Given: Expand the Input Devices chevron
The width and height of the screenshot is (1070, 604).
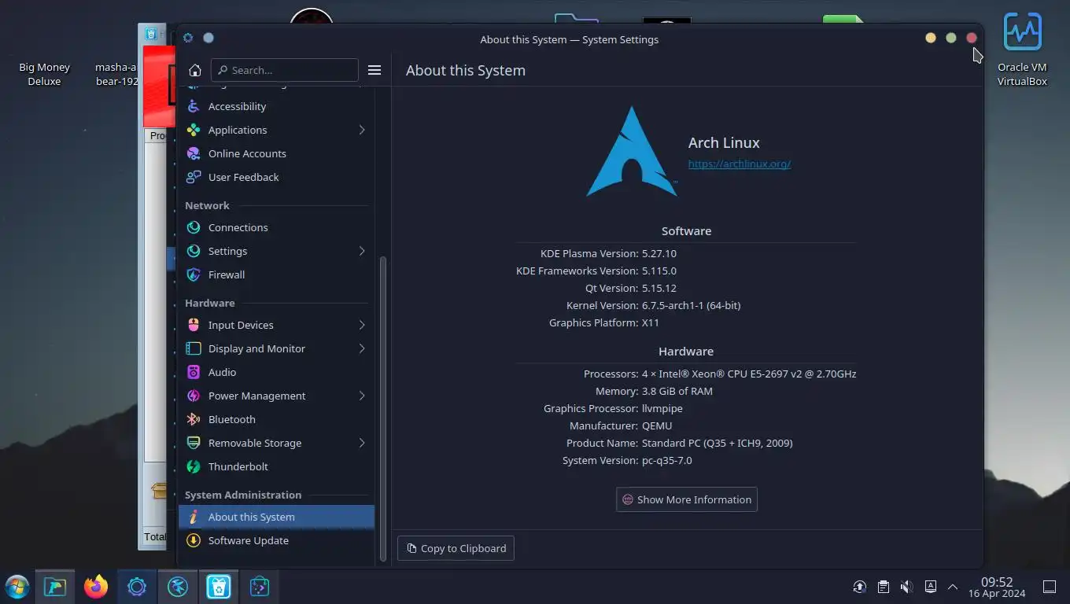Looking at the screenshot, I should (x=362, y=325).
